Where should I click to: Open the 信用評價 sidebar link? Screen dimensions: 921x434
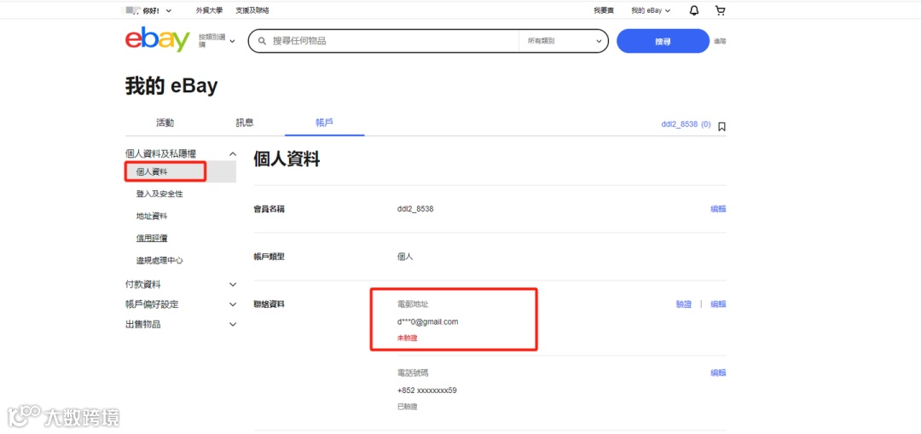click(152, 238)
